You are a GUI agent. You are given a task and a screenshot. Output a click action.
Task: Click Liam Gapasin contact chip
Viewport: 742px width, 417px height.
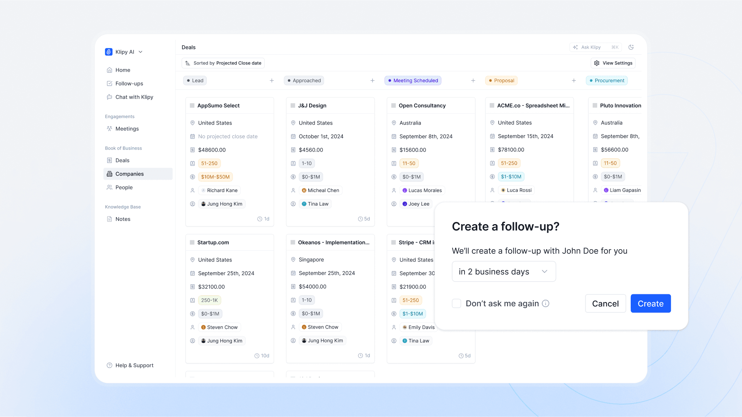(622, 190)
